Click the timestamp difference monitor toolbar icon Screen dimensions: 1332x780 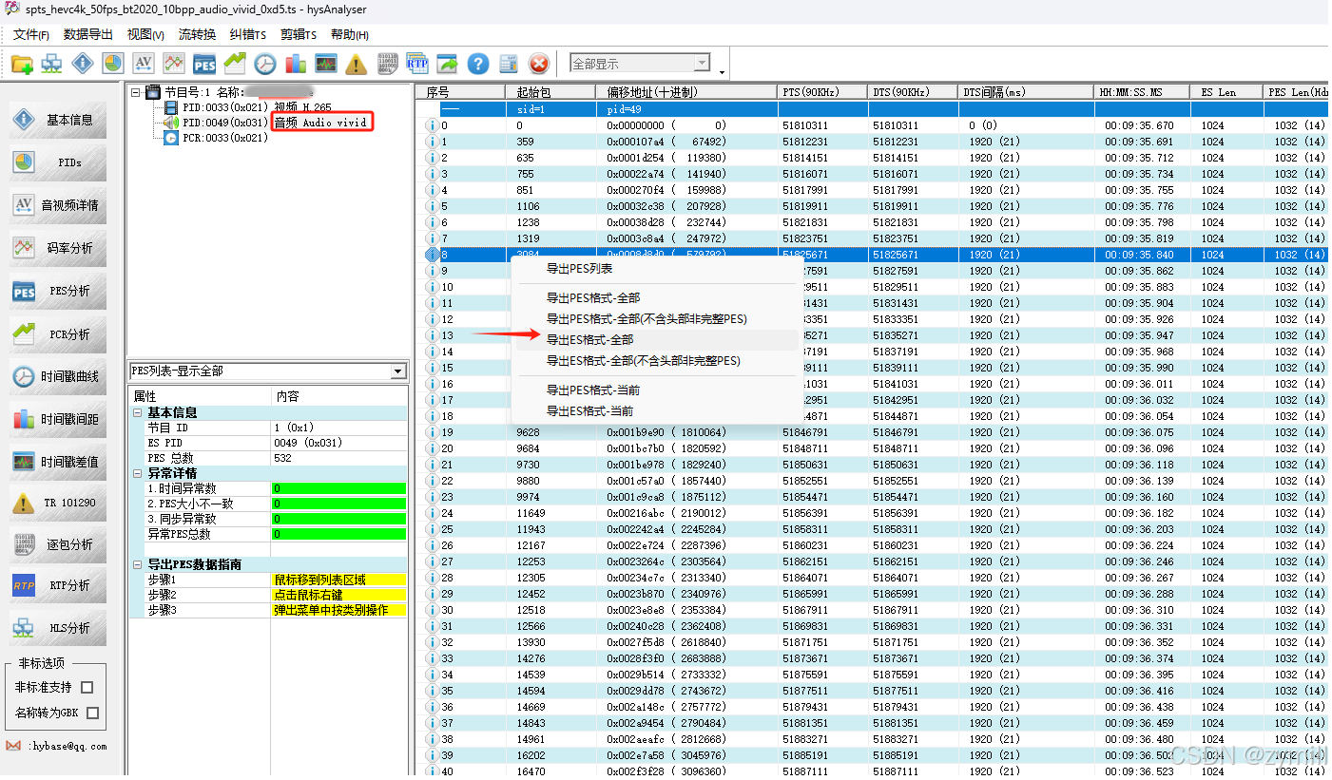[326, 64]
